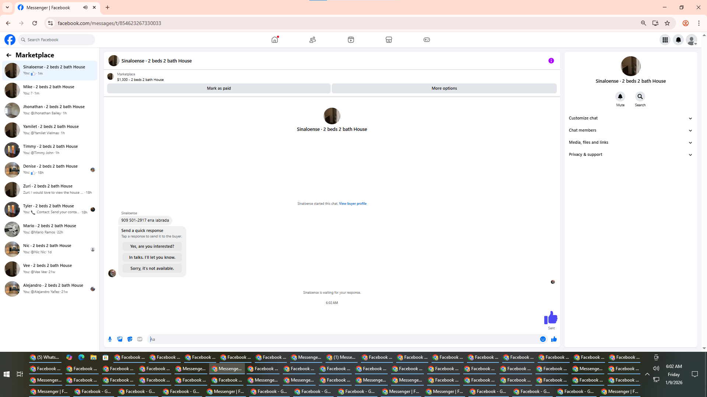Send a thumbs-up like from composer
Viewport: 707px width, 397px height.
pyautogui.click(x=554, y=339)
